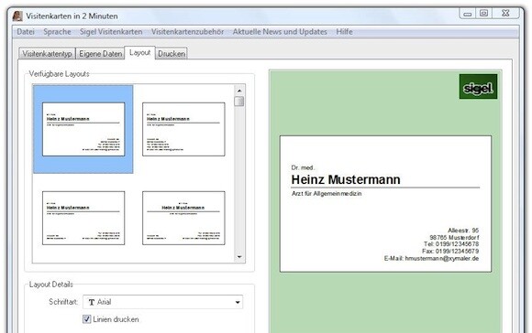Screen dimensions: 532x333
Task: Open the Datei menu
Action: tap(26, 32)
